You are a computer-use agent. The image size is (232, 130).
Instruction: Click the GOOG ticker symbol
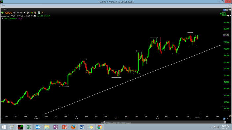click(9, 13)
